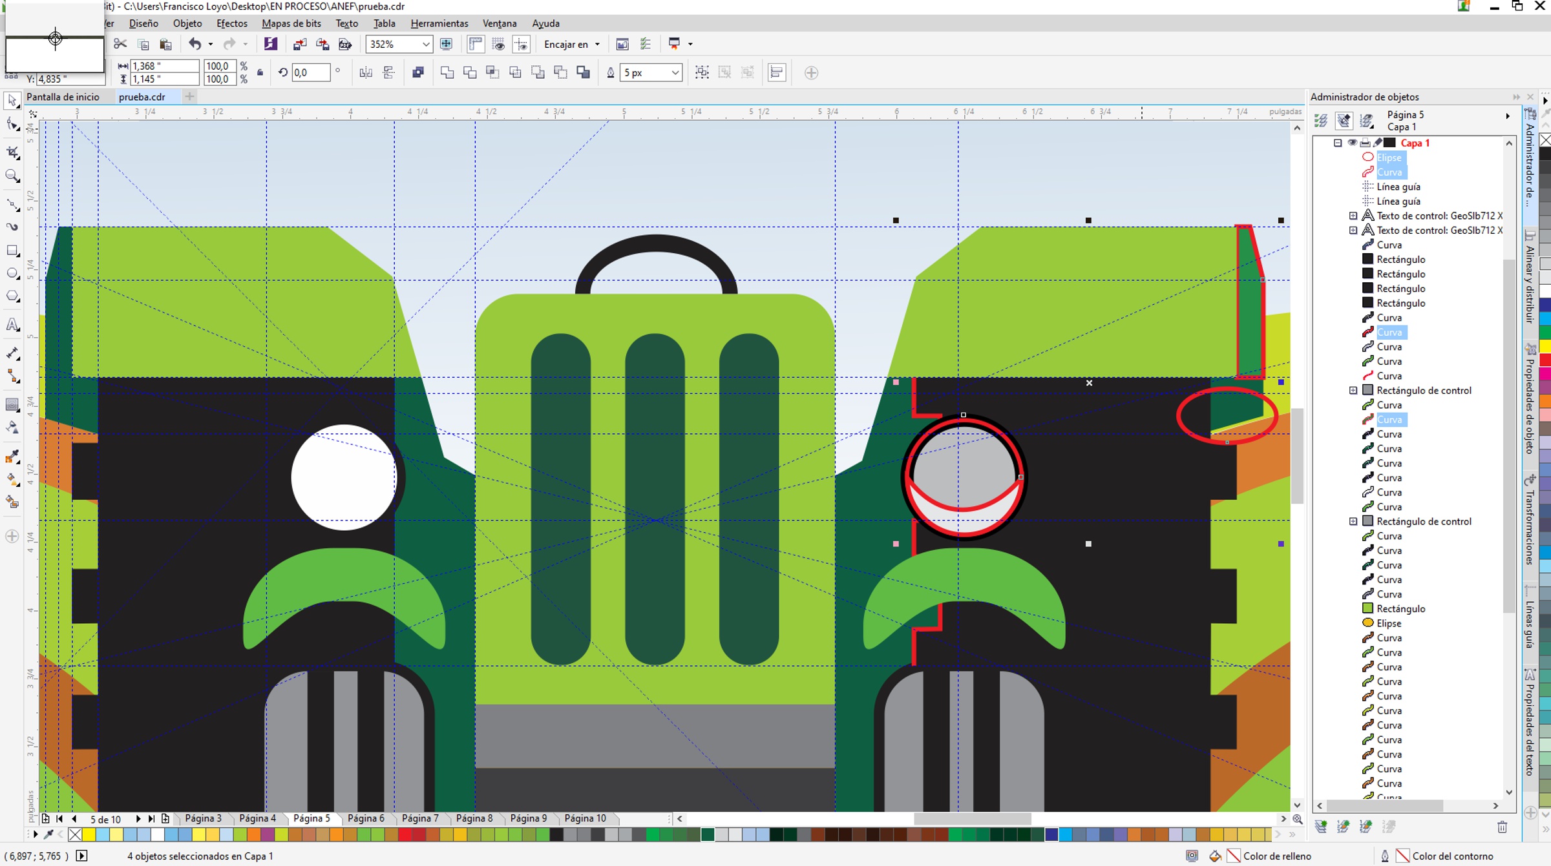Toggle visibility eye of Capa 1
1551x866 pixels.
point(1352,143)
